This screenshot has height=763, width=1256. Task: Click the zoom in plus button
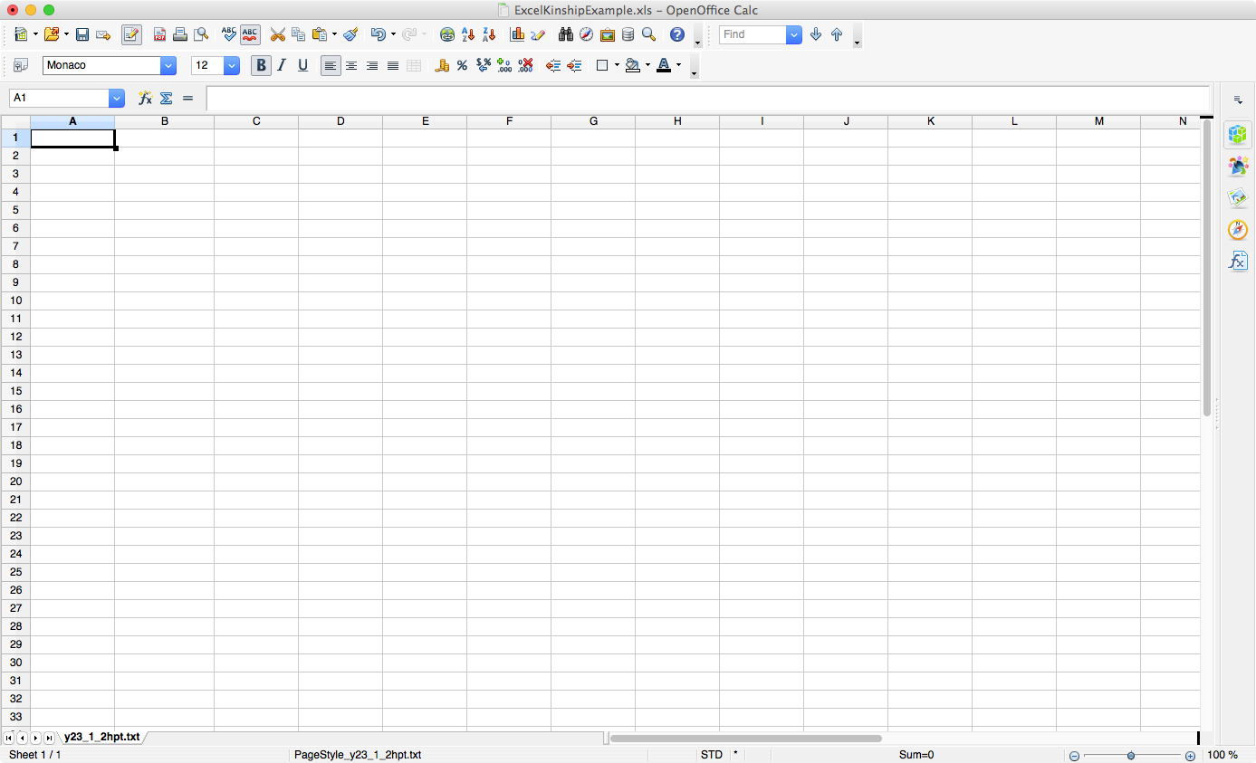pyautogui.click(x=1190, y=756)
